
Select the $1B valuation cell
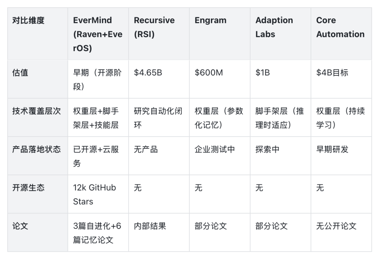point(281,79)
